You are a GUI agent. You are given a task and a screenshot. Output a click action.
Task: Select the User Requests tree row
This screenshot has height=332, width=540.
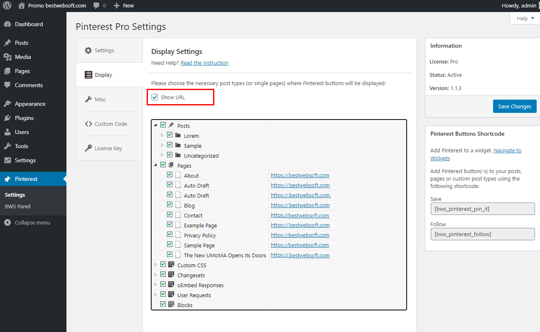click(x=279, y=295)
